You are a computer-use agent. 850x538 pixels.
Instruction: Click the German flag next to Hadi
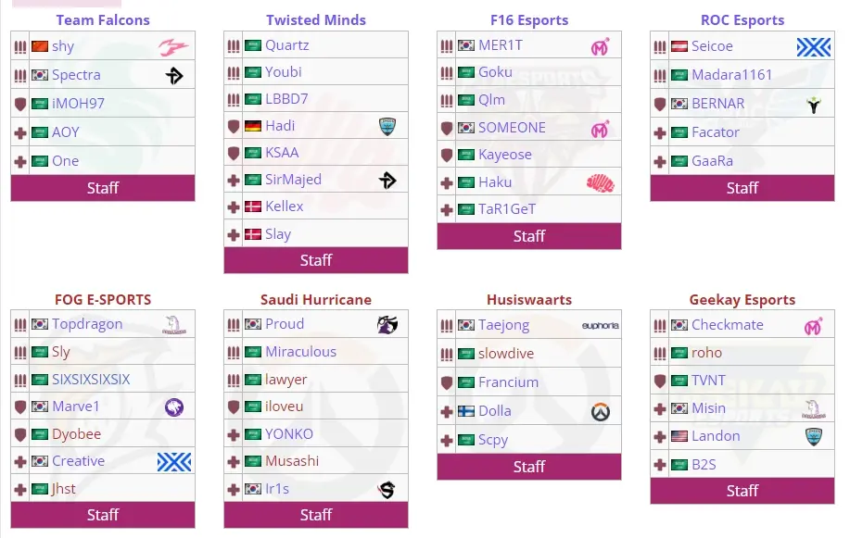pos(253,126)
